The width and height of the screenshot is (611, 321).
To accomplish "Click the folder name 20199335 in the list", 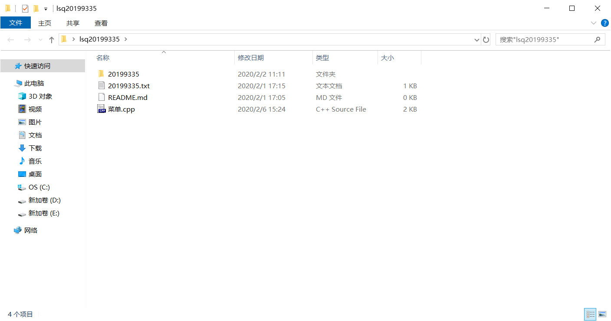I will tap(124, 74).
